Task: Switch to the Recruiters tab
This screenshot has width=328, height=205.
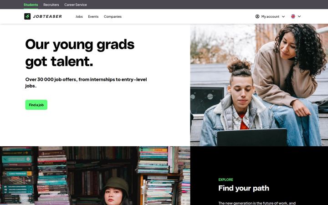Action: (51, 5)
